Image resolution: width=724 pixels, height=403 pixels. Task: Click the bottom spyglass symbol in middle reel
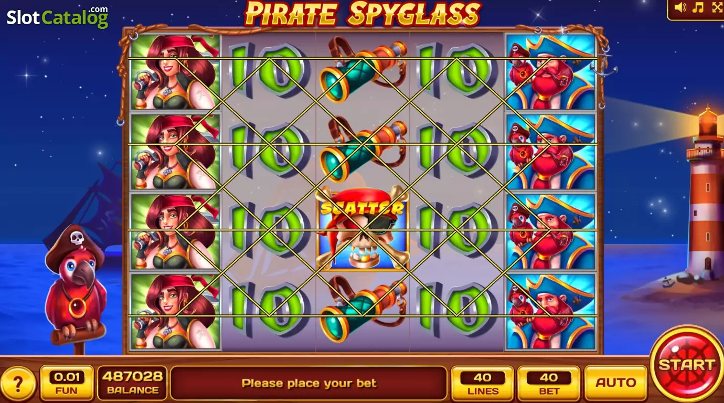[363, 311]
